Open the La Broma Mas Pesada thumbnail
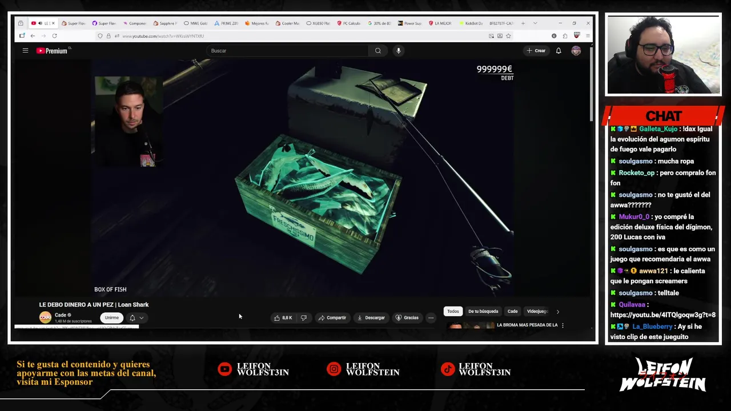The width and height of the screenshot is (731, 411). point(471,326)
